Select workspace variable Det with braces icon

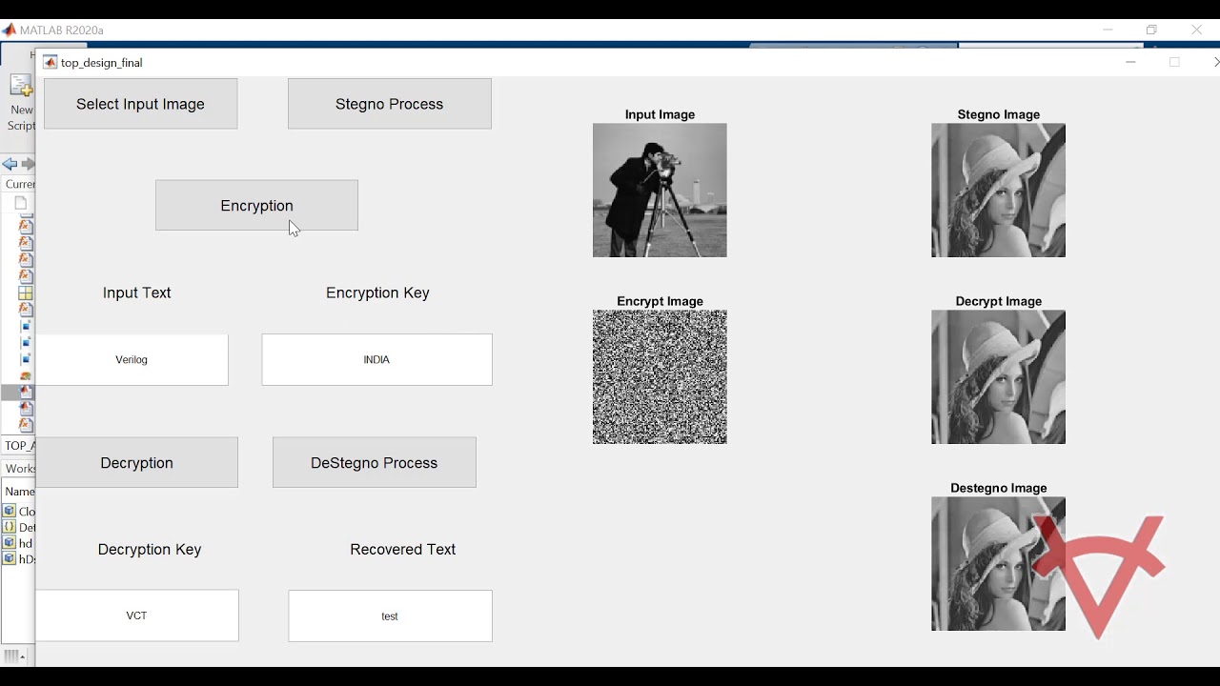pyautogui.click(x=18, y=527)
